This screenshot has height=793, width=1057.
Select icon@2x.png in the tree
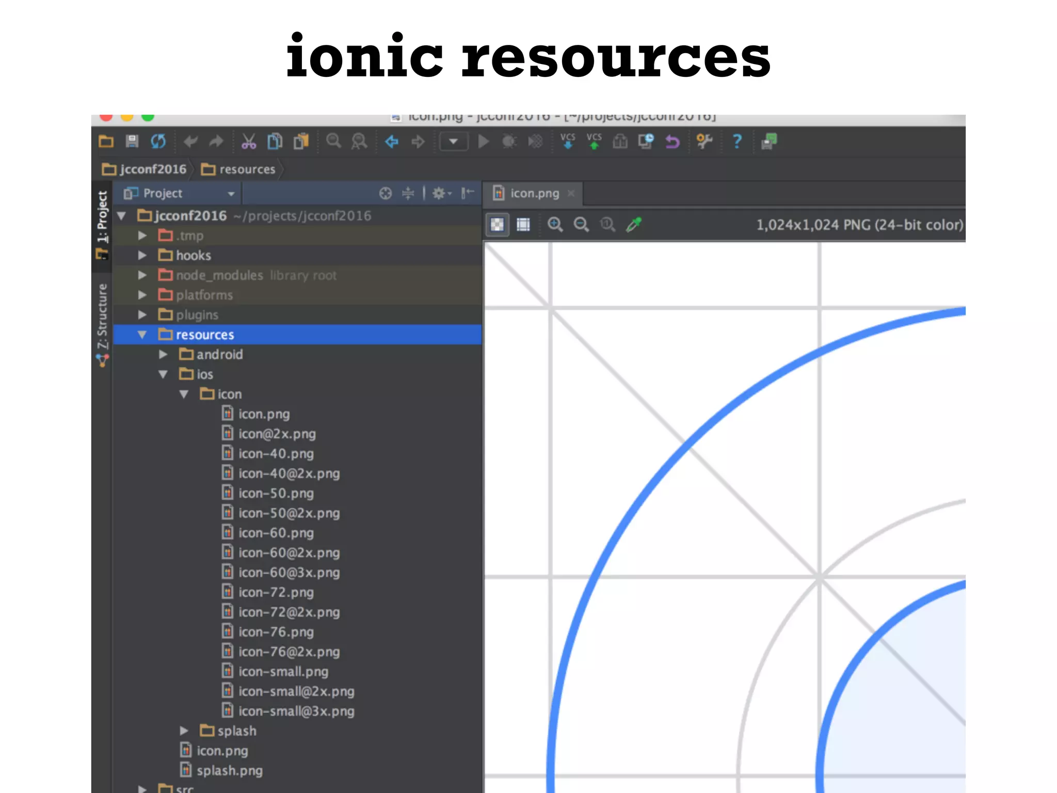click(277, 434)
